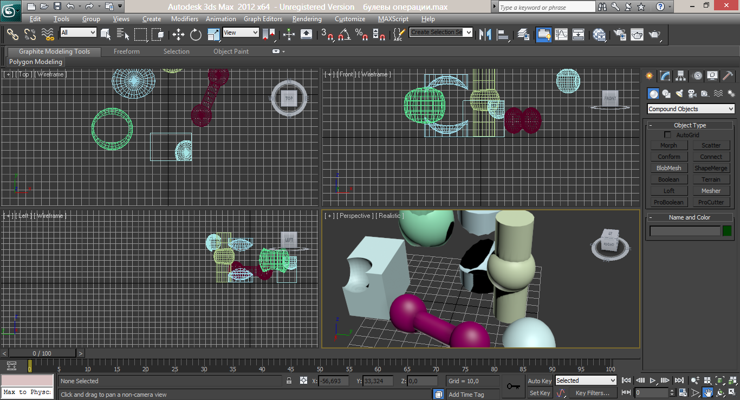The width and height of the screenshot is (740, 400).
Task: Open Curve Editor from toolbar
Action: (561, 35)
